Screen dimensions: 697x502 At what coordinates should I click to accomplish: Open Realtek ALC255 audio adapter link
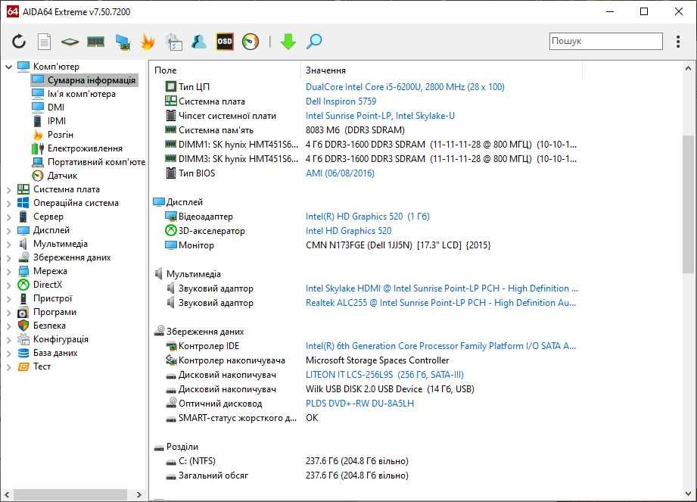point(441,303)
